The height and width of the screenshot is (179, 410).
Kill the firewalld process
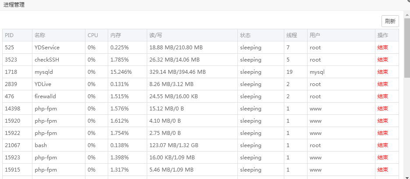[x=382, y=96]
